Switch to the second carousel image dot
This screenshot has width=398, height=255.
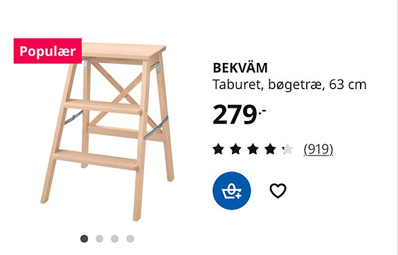pos(100,238)
